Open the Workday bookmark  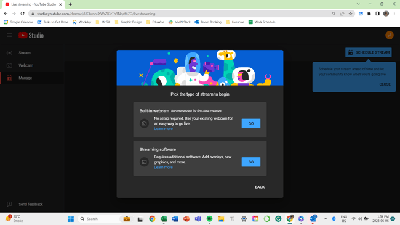pos(82,22)
